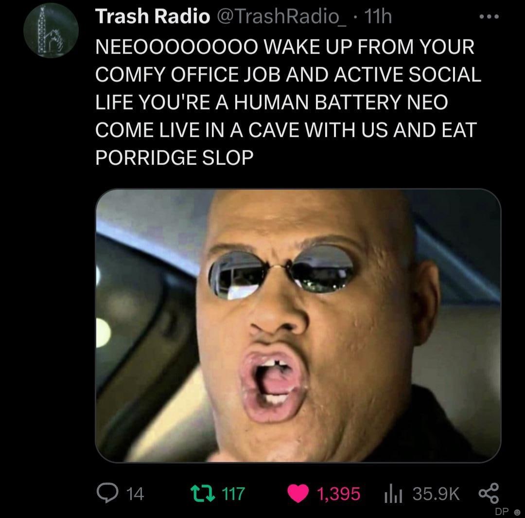Open Trash Radio's profile avatar
The width and height of the screenshot is (525, 518).
(51, 31)
